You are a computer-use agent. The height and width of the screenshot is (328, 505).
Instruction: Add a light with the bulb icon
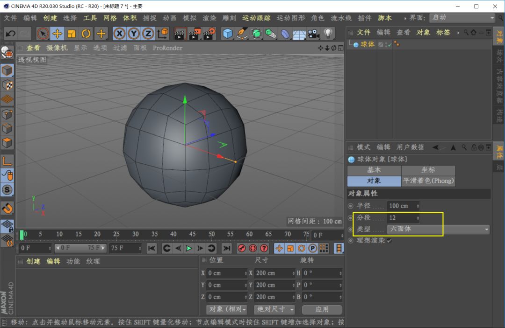pyautogui.click(x=328, y=34)
